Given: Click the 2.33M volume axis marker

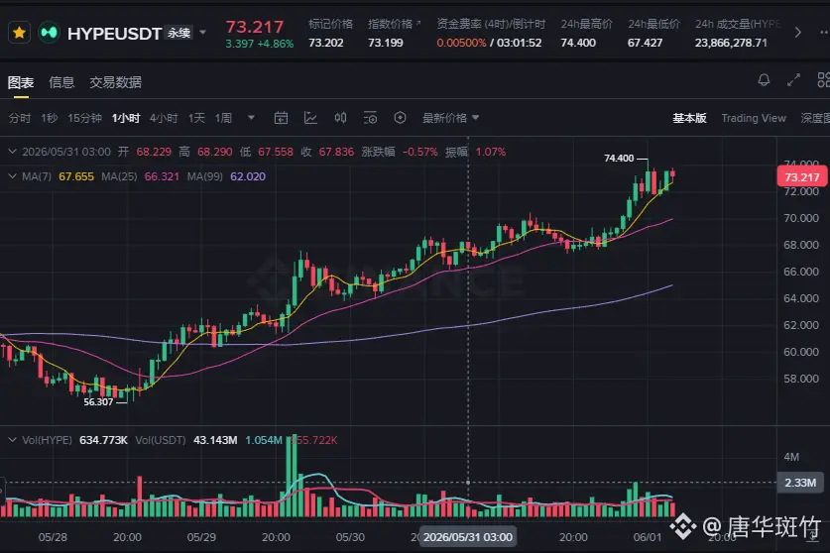Looking at the screenshot, I should 800,483.
